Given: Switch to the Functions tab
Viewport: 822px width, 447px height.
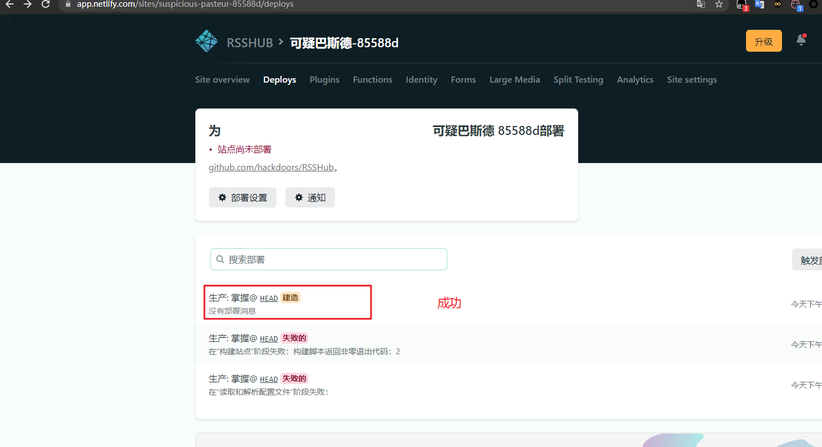Looking at the screenshot, I should coord(373,80).
